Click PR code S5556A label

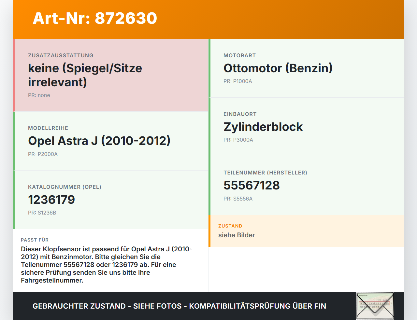[x=238, y=199]
